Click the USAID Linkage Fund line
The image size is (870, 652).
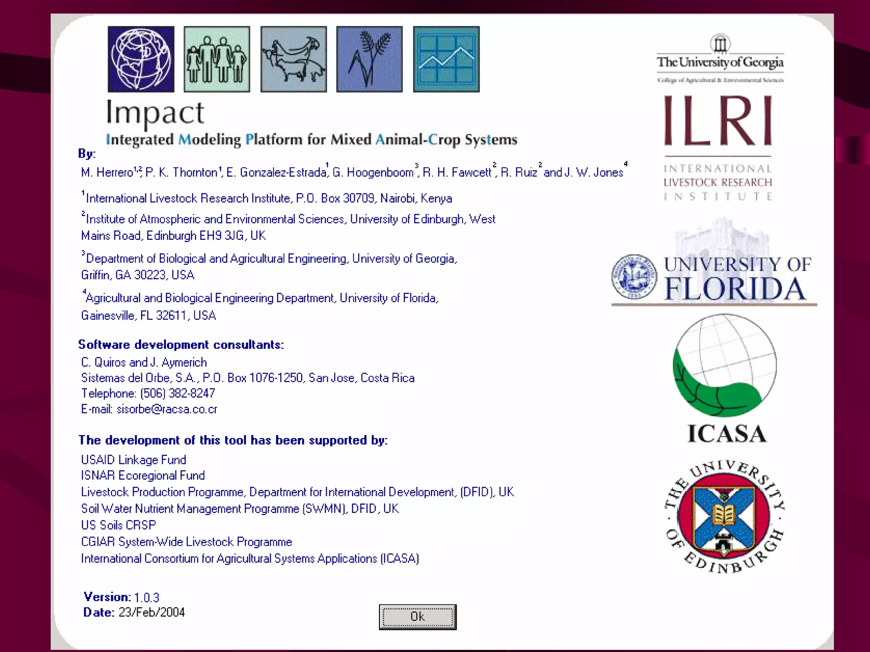pyautogui.click(x=133, y=460)
